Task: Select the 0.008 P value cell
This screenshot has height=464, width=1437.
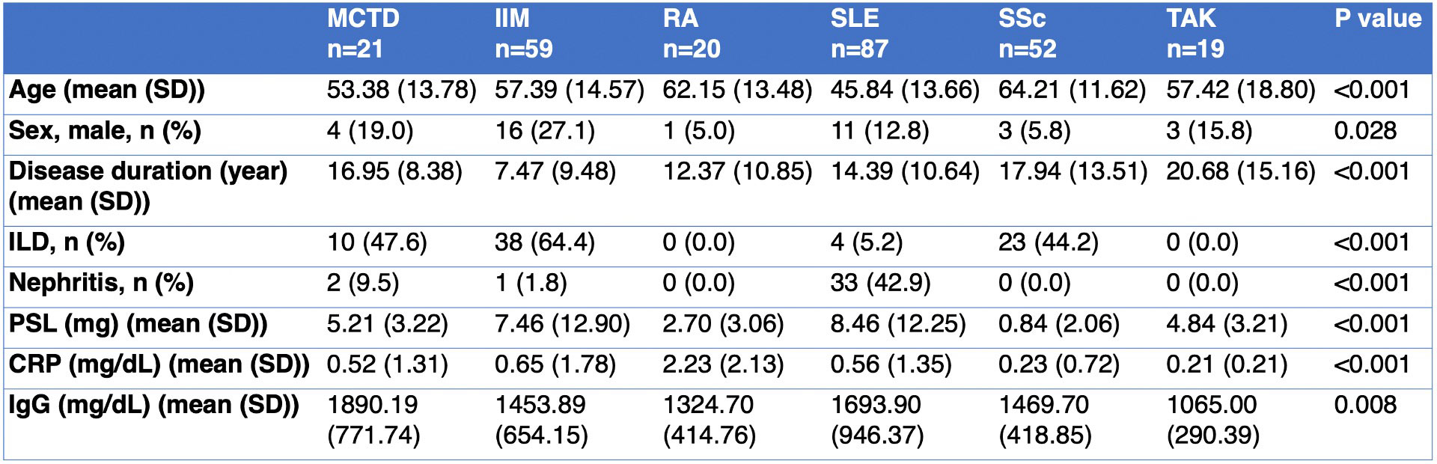Action: (1365, 406)
